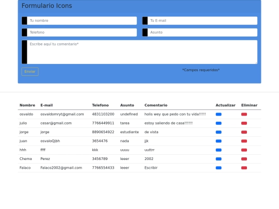The image size is (279, 209).
Task: Click comment 'holis wey que pedo con tu vida!!!!!'
Action: [175, 114]
